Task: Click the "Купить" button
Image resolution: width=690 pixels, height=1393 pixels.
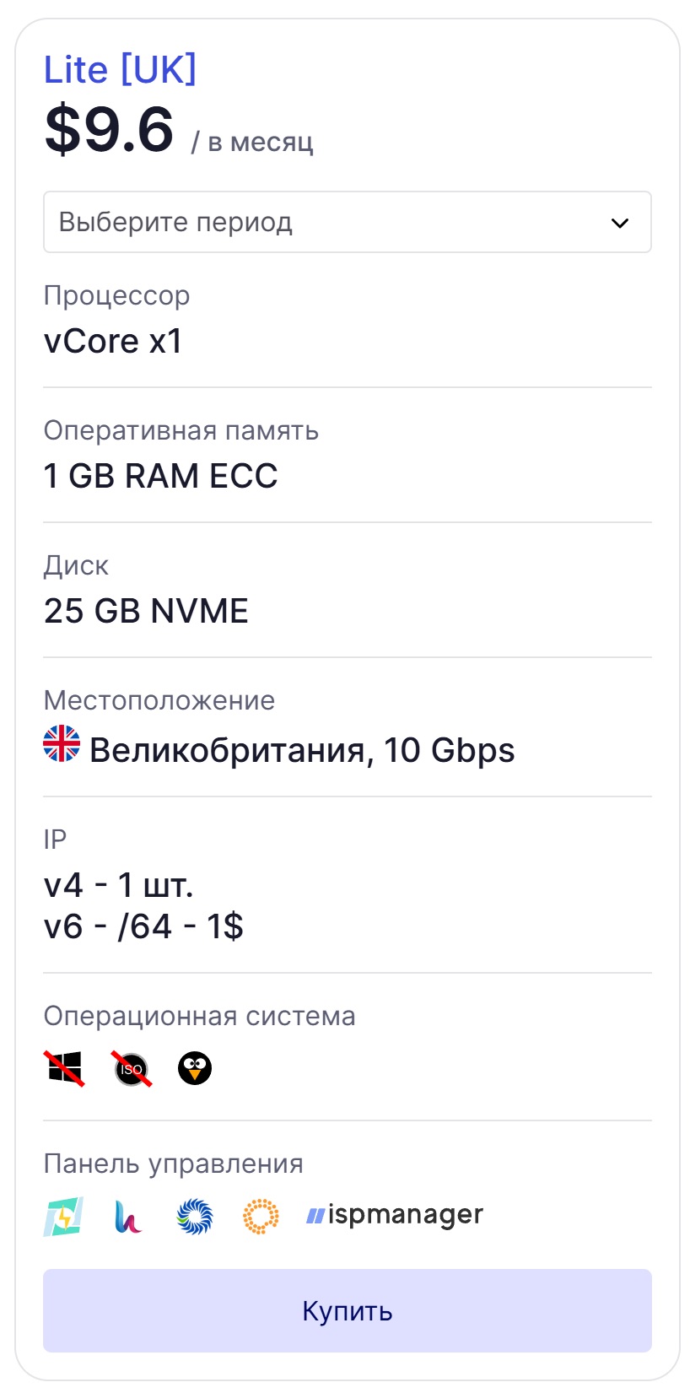Action: (347, 1310)
